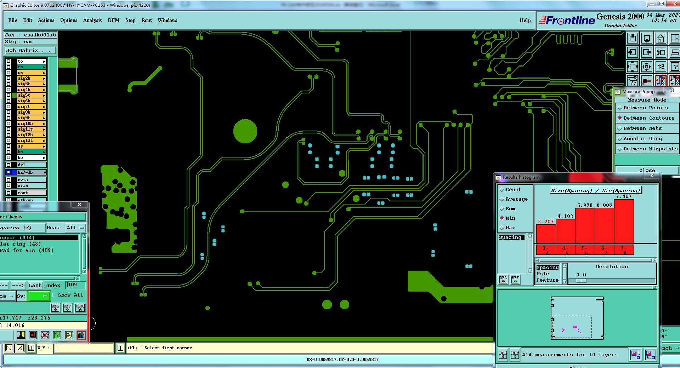Viewport: 680px width, 368px height.
Task: Select Feature in the histogram category list
Action: pos(547,280)
